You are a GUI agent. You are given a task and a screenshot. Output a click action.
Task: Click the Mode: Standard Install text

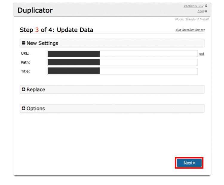click(192, 19)
